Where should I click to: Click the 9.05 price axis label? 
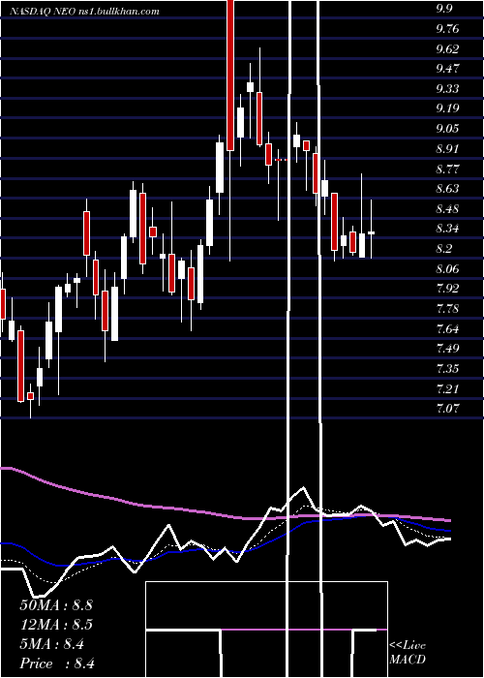coord(447,129)
